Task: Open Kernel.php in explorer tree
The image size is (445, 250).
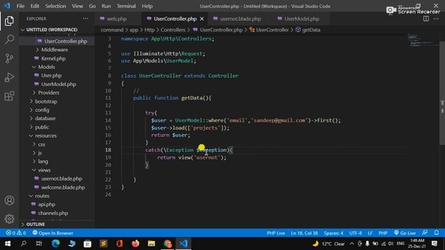Action: pos(54,58)
